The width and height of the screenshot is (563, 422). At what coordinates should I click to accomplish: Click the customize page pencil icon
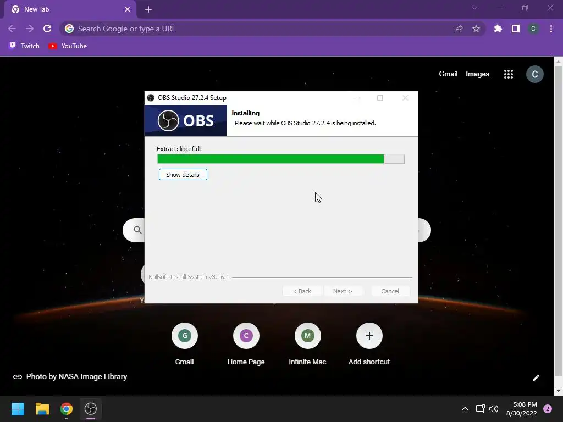click(x=536, y=378)
